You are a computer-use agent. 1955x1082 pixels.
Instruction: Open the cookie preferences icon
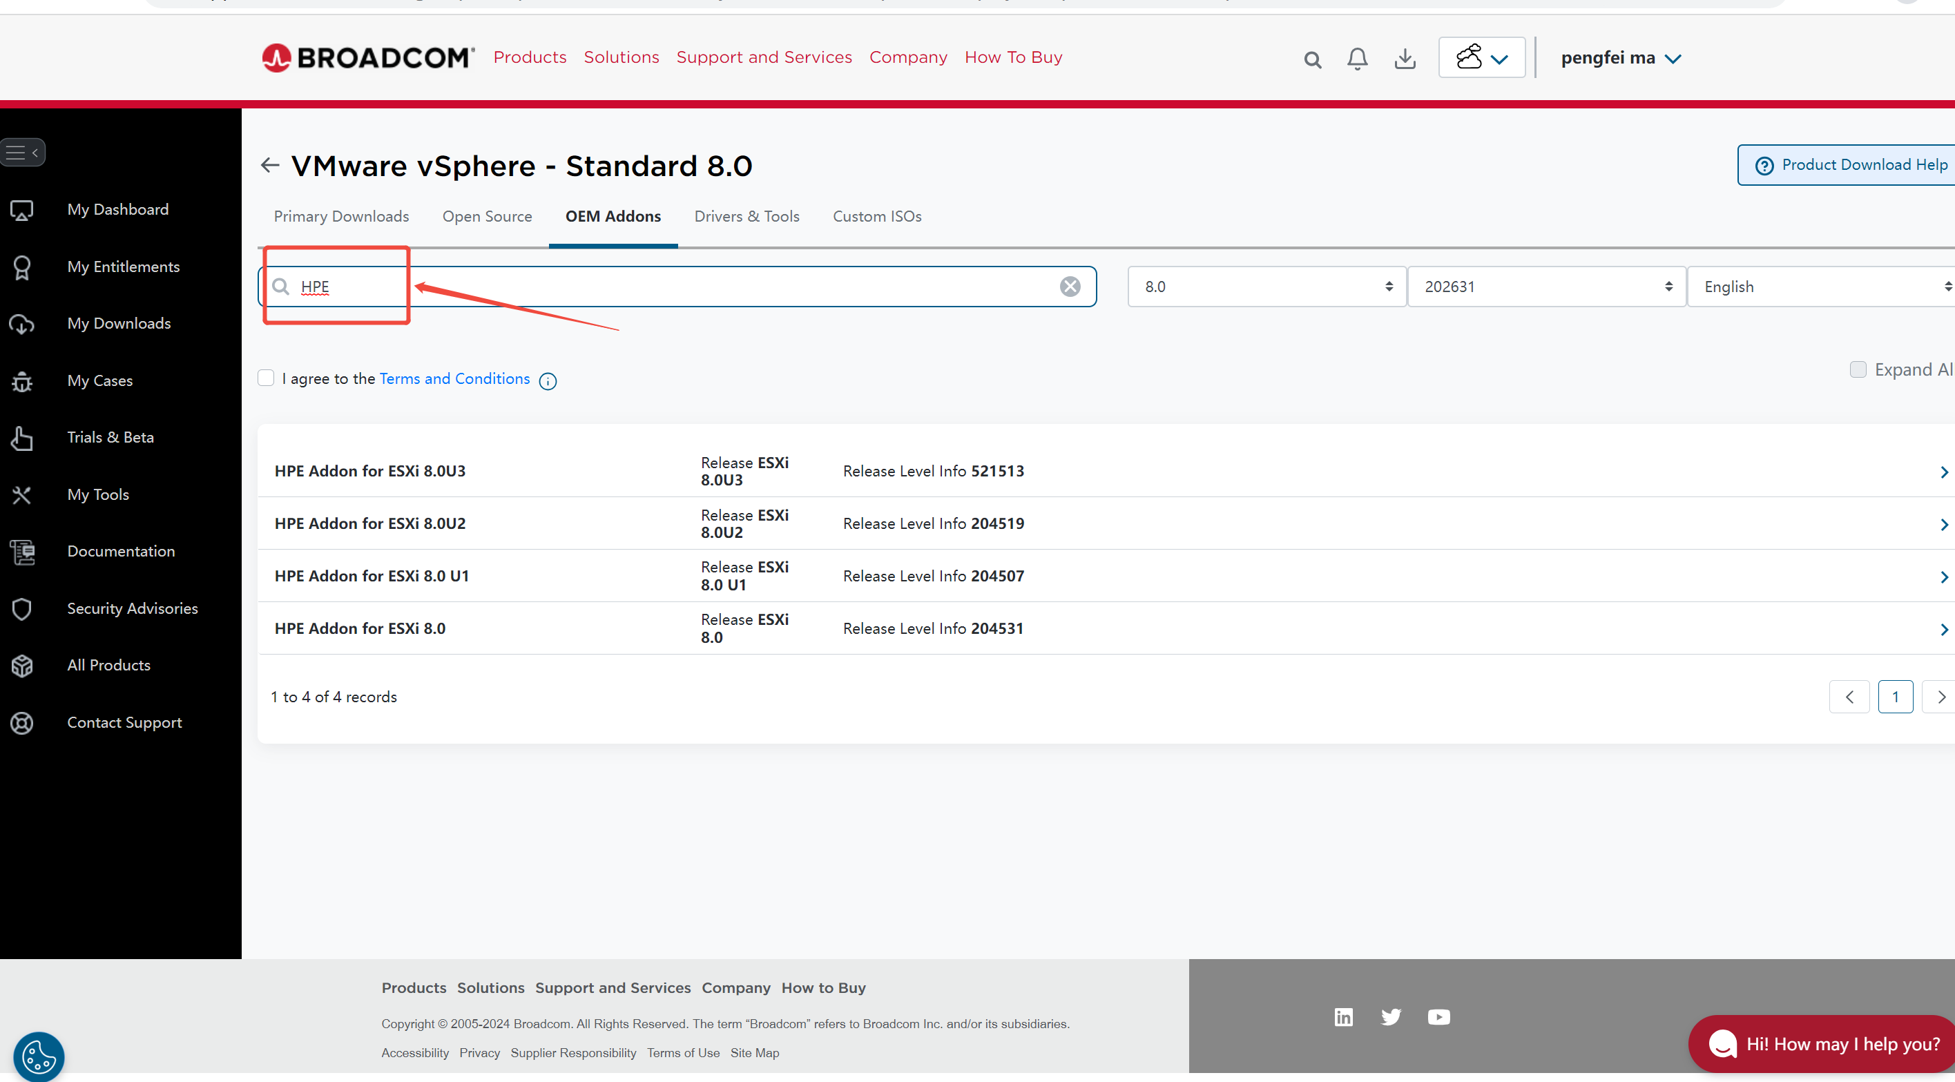click(x=39, y=1057)
